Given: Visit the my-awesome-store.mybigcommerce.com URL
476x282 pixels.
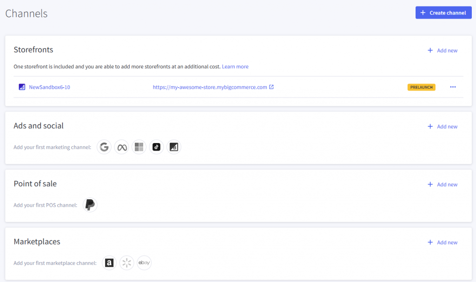Looking at the screenshot, I should point(210,87).
